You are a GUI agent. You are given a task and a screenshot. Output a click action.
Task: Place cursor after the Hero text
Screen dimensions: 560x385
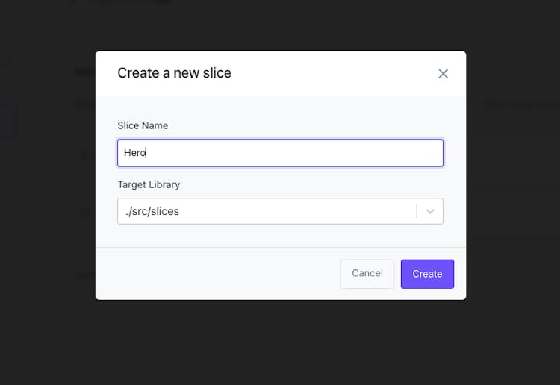[x=146, y=153]
